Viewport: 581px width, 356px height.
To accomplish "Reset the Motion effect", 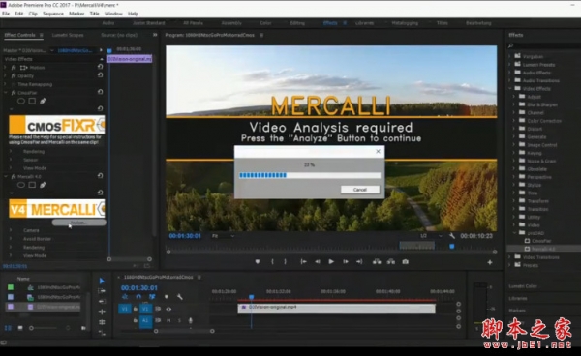I will pos(100,67).
